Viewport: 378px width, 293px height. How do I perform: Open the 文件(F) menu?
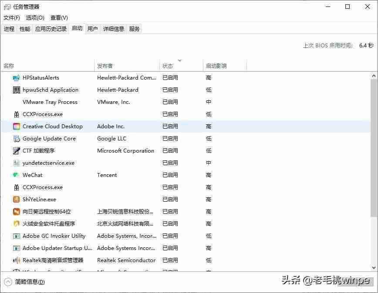pyautogui.click(x=12, y=18)
